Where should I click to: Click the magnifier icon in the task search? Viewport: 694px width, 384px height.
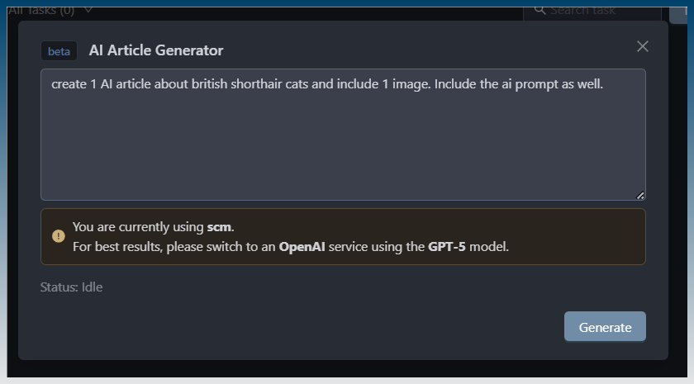tap(540, 10)
